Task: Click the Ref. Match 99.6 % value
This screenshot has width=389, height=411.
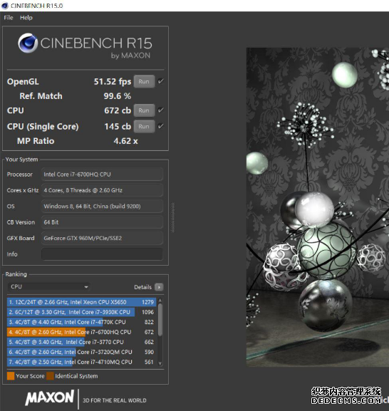Action: 117,96
